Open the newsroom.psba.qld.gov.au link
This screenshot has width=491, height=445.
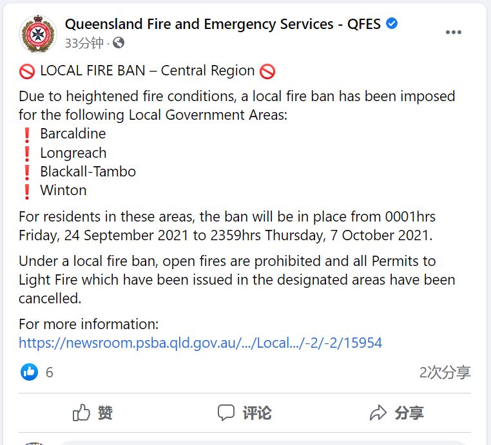200,343
